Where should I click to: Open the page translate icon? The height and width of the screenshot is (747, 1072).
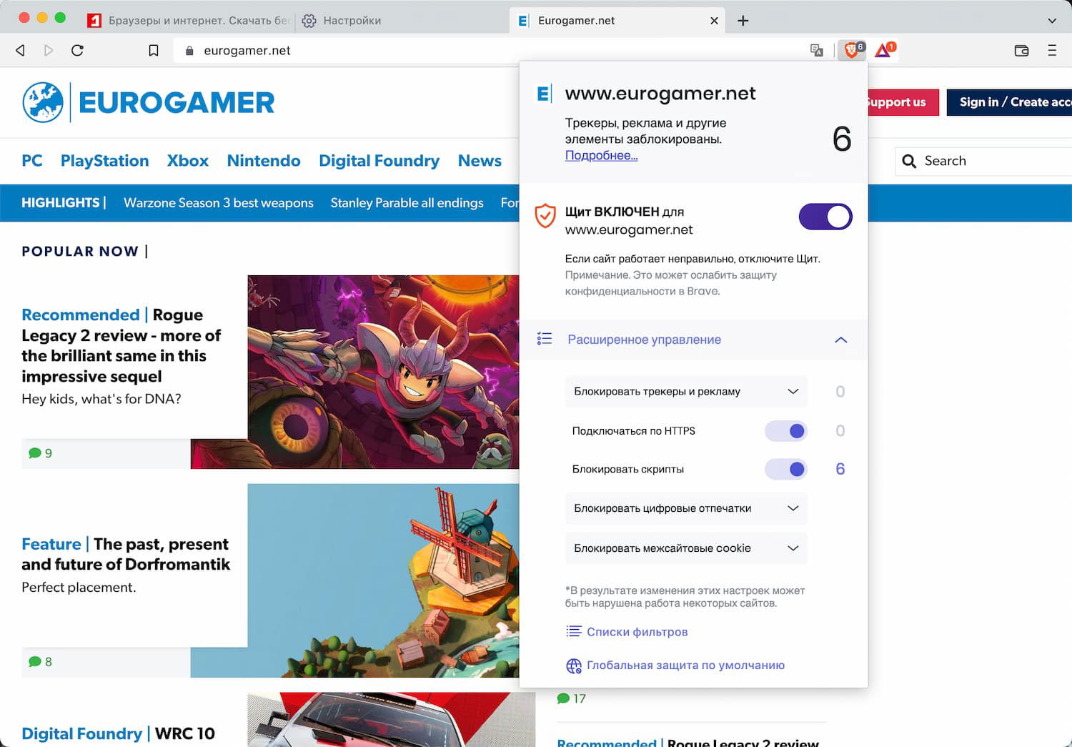817,50
